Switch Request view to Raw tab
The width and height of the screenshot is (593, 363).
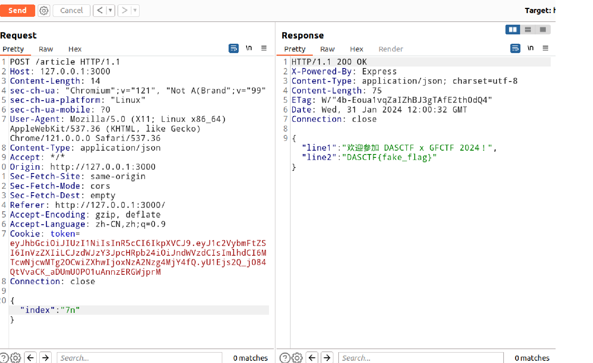pyautogui.click(x=46, y=49)
